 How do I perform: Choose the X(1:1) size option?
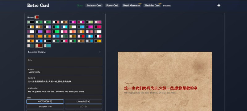pyautogui.click(x=83, y=106)
